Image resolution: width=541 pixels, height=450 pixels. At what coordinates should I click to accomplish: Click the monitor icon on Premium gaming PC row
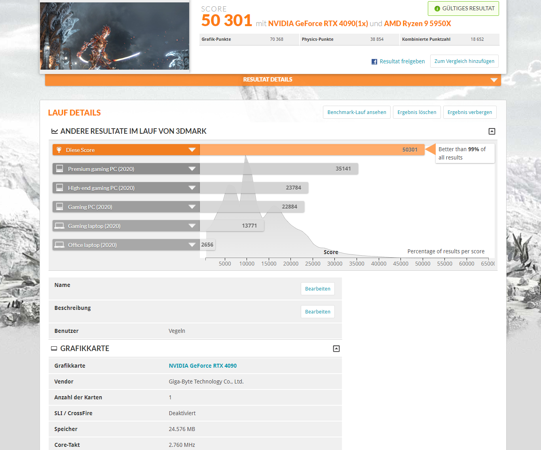pyautogui.click(x=60, y=168)
